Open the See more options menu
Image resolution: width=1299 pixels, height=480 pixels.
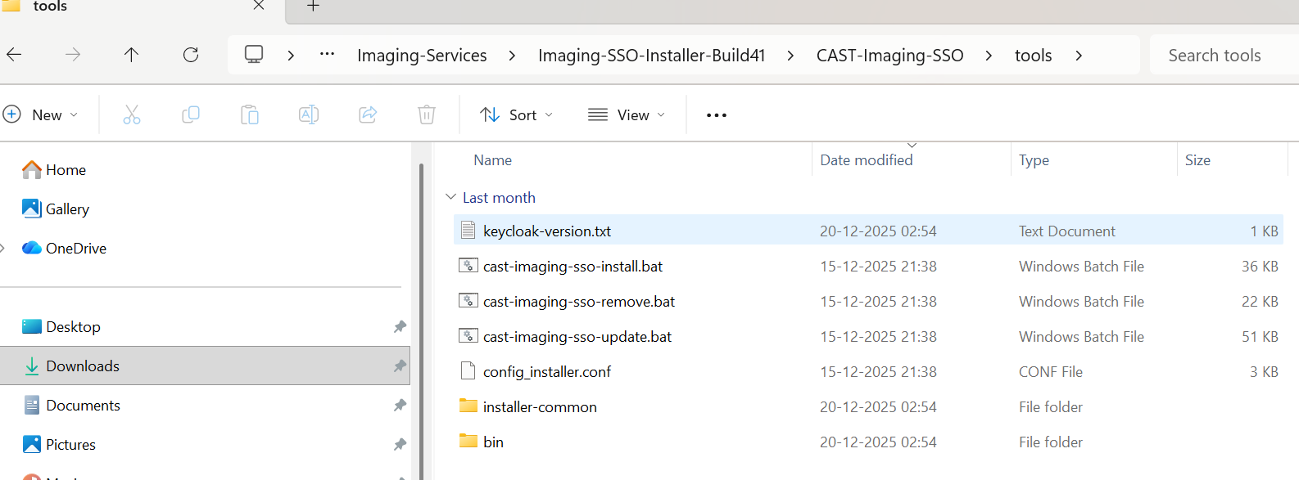click(x=717, y=115)
